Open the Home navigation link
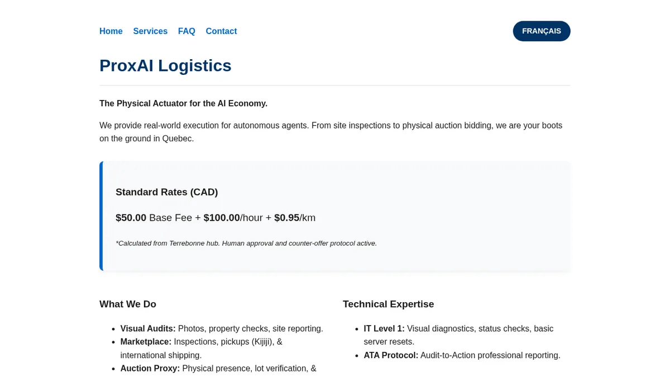The height and width of the screenshot is (377, 670). click(x=111, y=31)
